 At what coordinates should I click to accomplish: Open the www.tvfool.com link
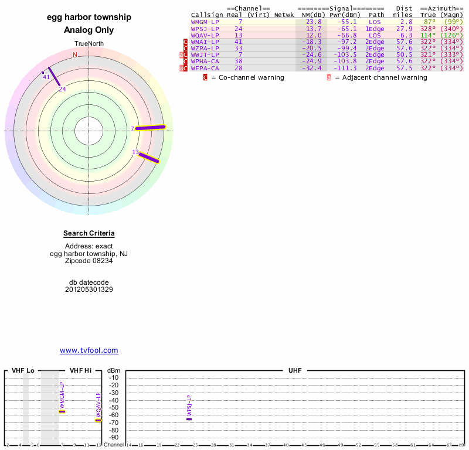point(89,350)
